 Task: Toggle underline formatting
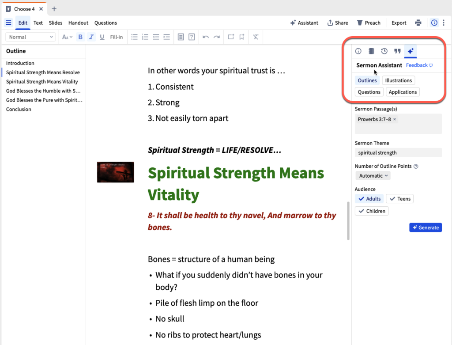[x=102, y=37]
